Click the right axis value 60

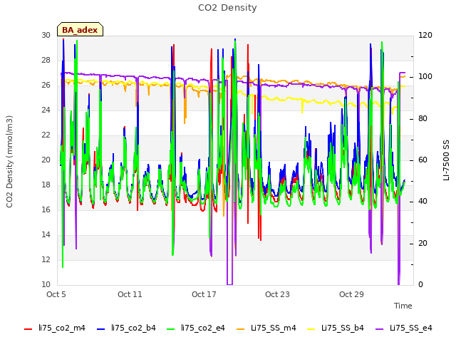tap(423, 160)
